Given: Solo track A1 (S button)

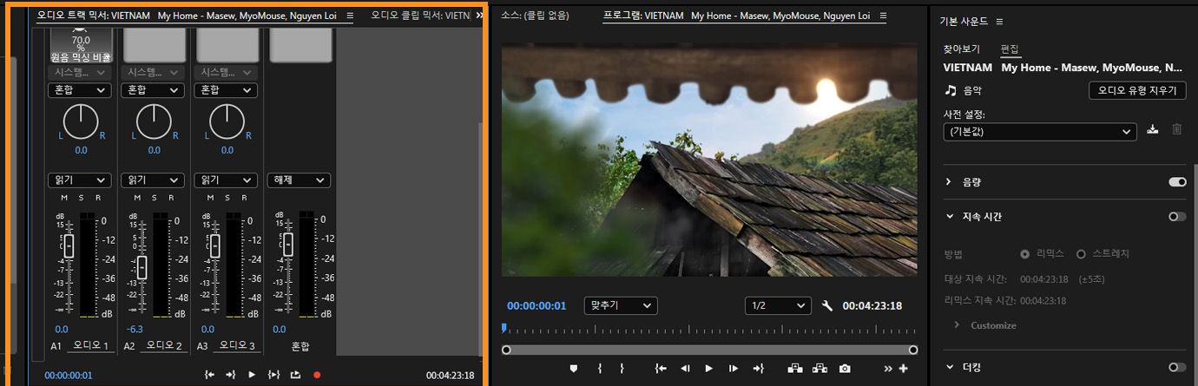Looking at the screenshot, I should (x=80, y=199).
